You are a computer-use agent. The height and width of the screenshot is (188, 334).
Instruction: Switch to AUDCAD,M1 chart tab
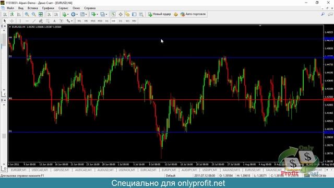point(83,170)
